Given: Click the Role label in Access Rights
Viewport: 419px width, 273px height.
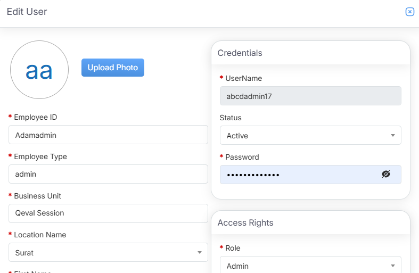Looking at the screenshot, I should pos(233,248).
